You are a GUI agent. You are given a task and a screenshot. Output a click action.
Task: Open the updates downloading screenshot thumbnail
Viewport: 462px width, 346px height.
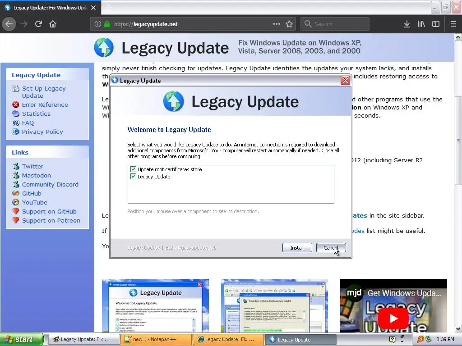tap(274, 306)
